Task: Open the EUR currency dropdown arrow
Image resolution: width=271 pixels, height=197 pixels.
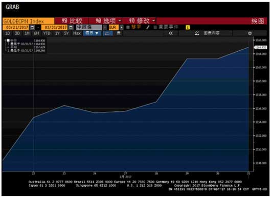Action: coord(122,27)
